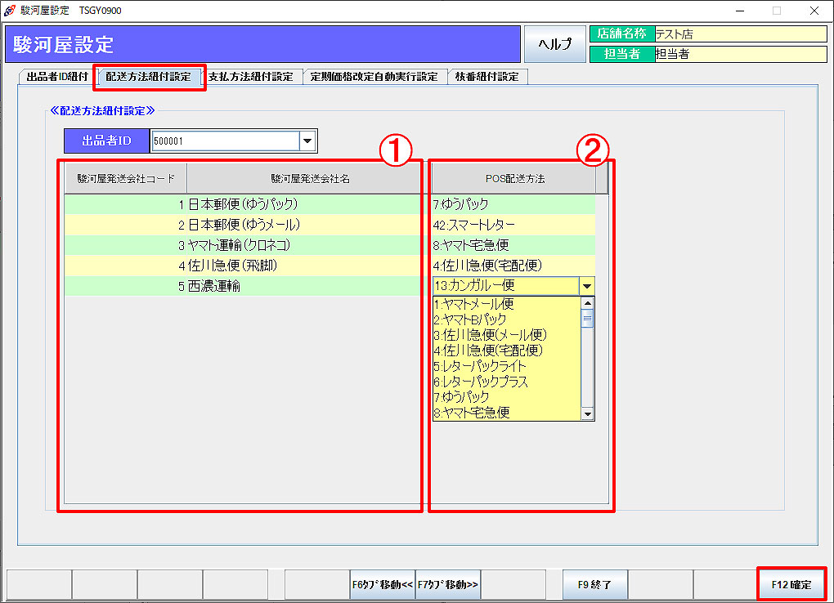Click the ヘルプ button

[554, 44]
